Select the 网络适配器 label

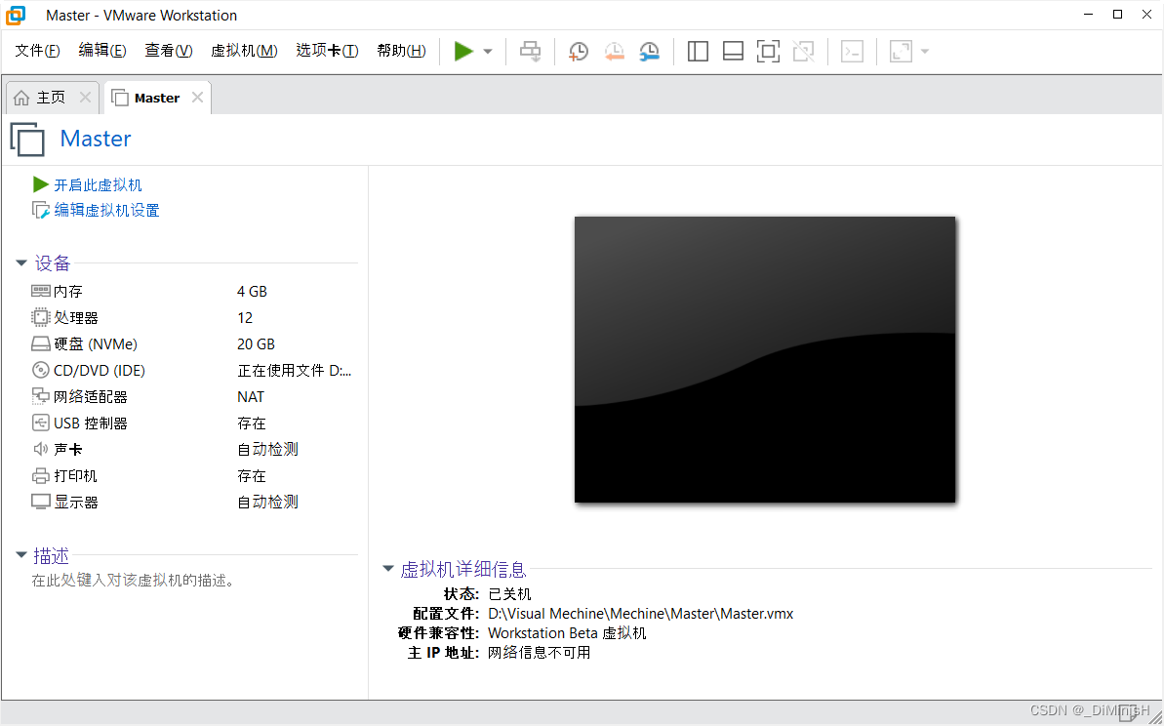[x=91, y=397]
